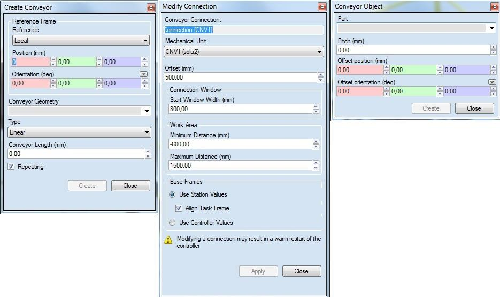Click the Create button in Conveyor Object

[431, 108]
